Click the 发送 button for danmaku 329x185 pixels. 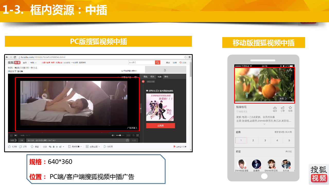pos(134,140)
